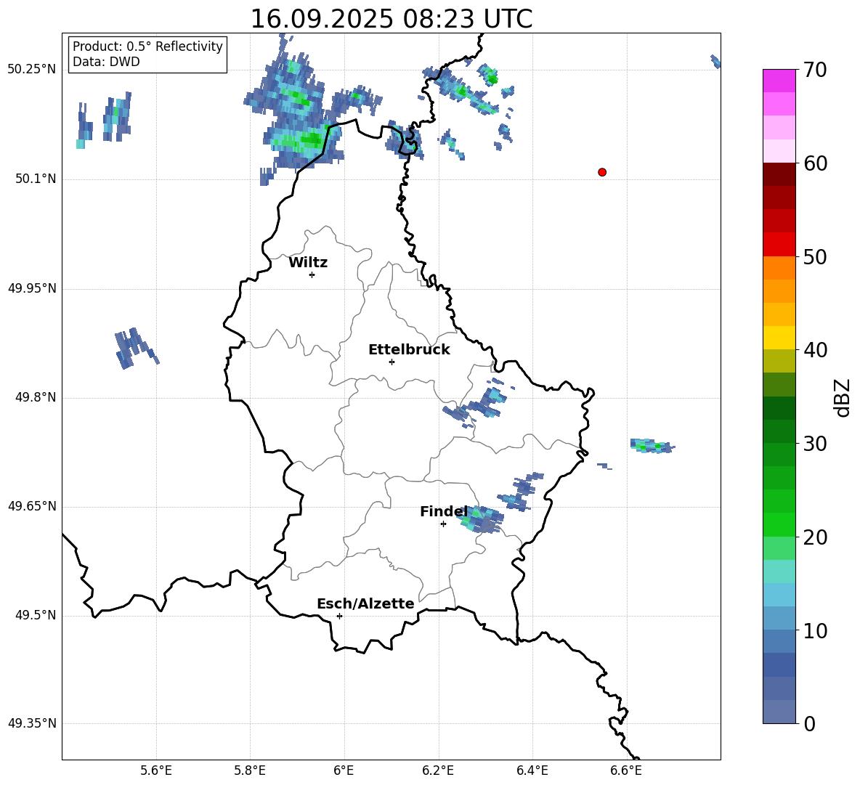Click the 6°E longitude label
The height and width of the screenshot is (785, 860).
(344, 770)
